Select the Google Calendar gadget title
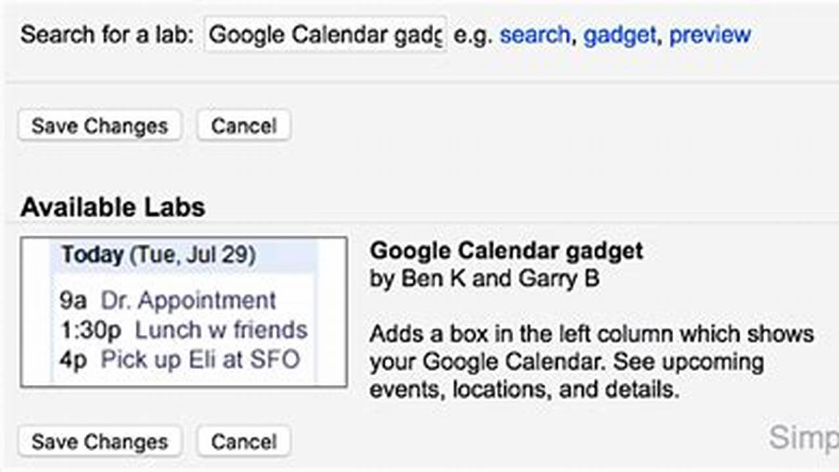 (x=506, y=251)
